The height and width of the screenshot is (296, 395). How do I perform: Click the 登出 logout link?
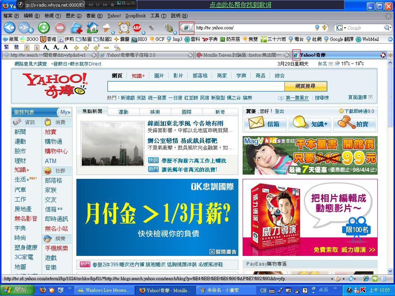point(279,111)
